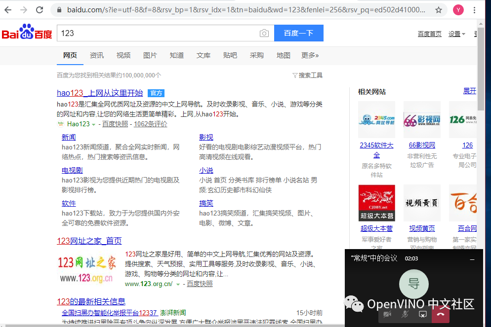Select the 网页 tab
491x327 pixels.
70,55
